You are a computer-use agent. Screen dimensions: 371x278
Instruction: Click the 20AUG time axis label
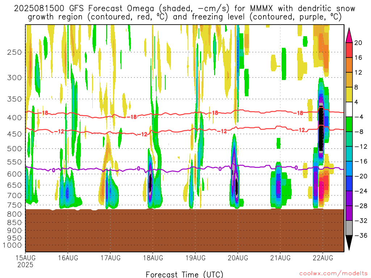tap(238, 258)
